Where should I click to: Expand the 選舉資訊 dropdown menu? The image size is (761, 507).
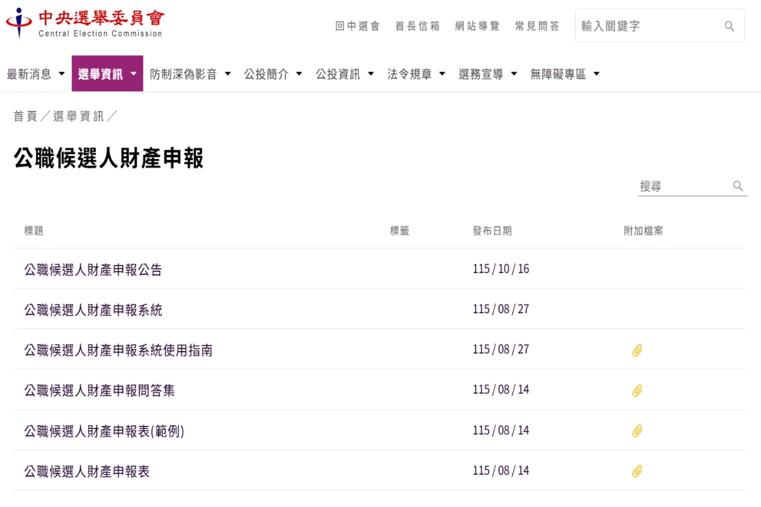pyautogui.click(x=107, y=74)
